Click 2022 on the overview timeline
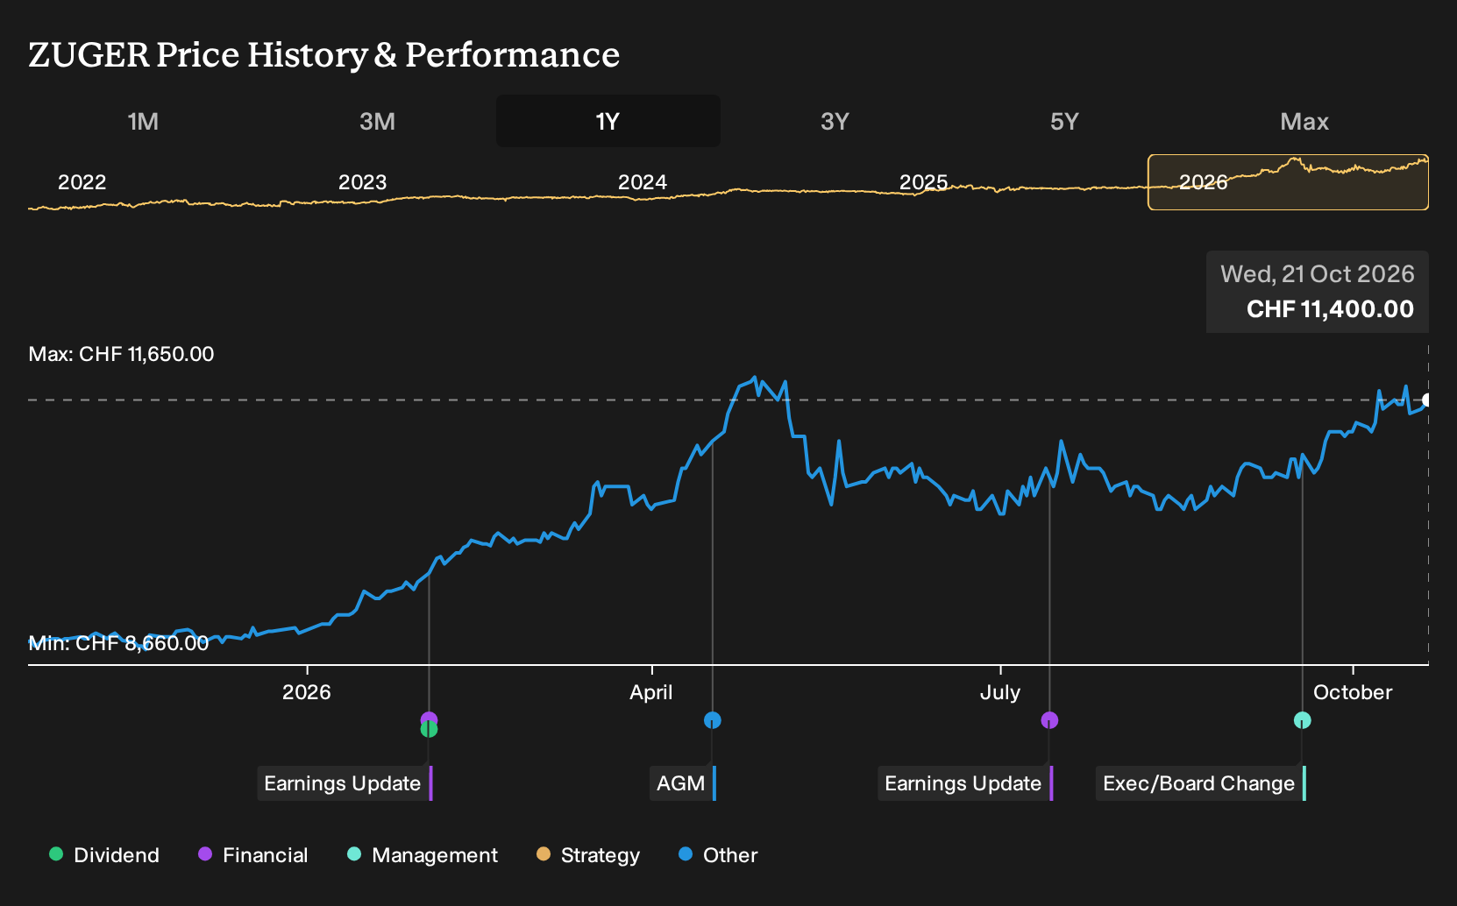The height and width of the screenshot is (906, 1457). [x=82, y=182]
